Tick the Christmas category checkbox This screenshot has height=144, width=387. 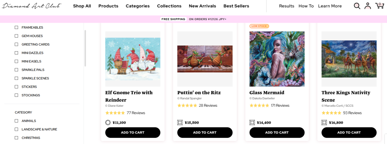[x=16, y=138]
